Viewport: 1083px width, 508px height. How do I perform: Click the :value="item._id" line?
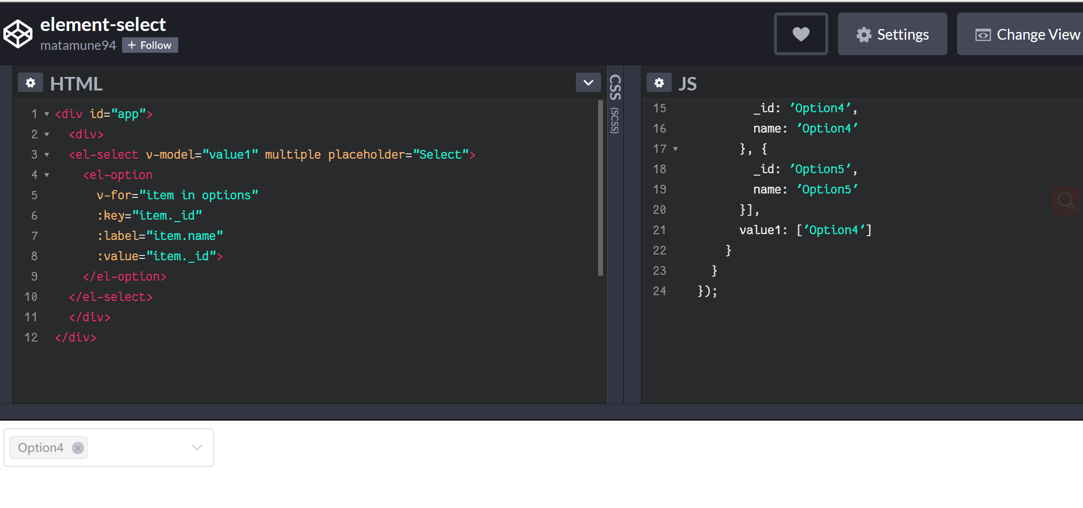pos(160,256)
